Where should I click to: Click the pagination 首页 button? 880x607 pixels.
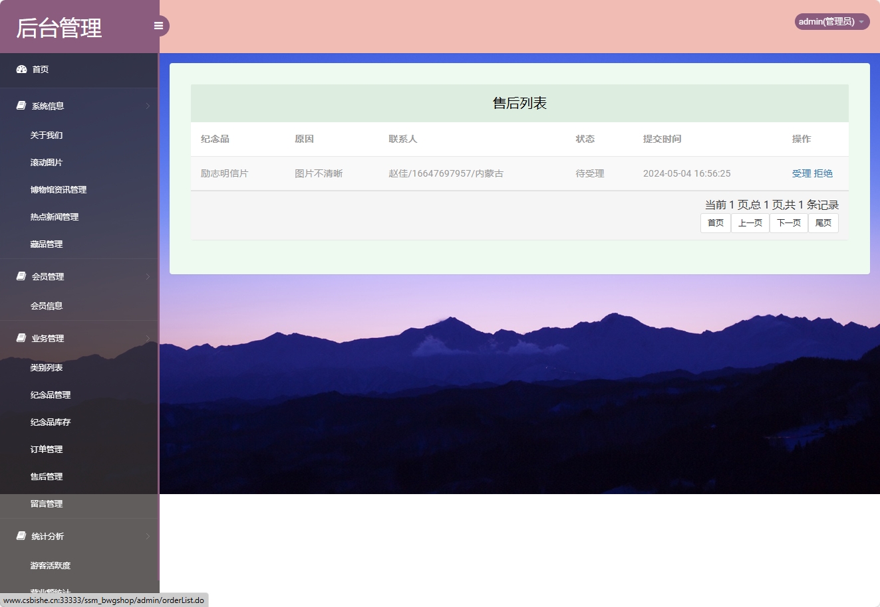(x=716, y=223)
